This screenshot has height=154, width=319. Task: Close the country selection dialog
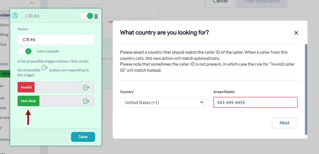pos(296,33)
